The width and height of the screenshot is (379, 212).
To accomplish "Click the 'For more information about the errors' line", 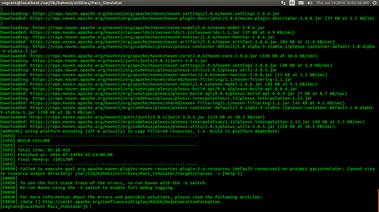I will (x=131, y=197).
